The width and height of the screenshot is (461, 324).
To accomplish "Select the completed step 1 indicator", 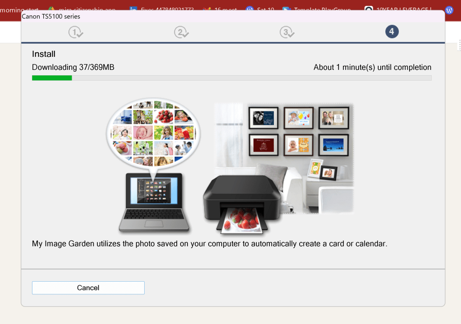I will [76, 32].
